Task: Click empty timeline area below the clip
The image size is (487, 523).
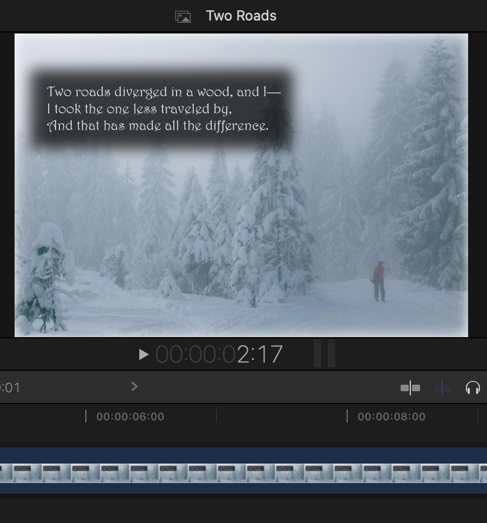Action: [x=243, y=509]
